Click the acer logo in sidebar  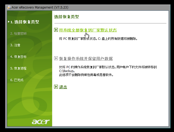point(41,122)
